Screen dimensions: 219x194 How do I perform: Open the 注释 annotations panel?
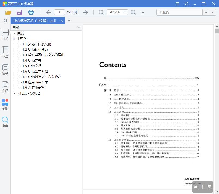(x=5, y=87)
